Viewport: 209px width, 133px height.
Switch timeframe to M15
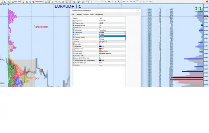(131, 2)
